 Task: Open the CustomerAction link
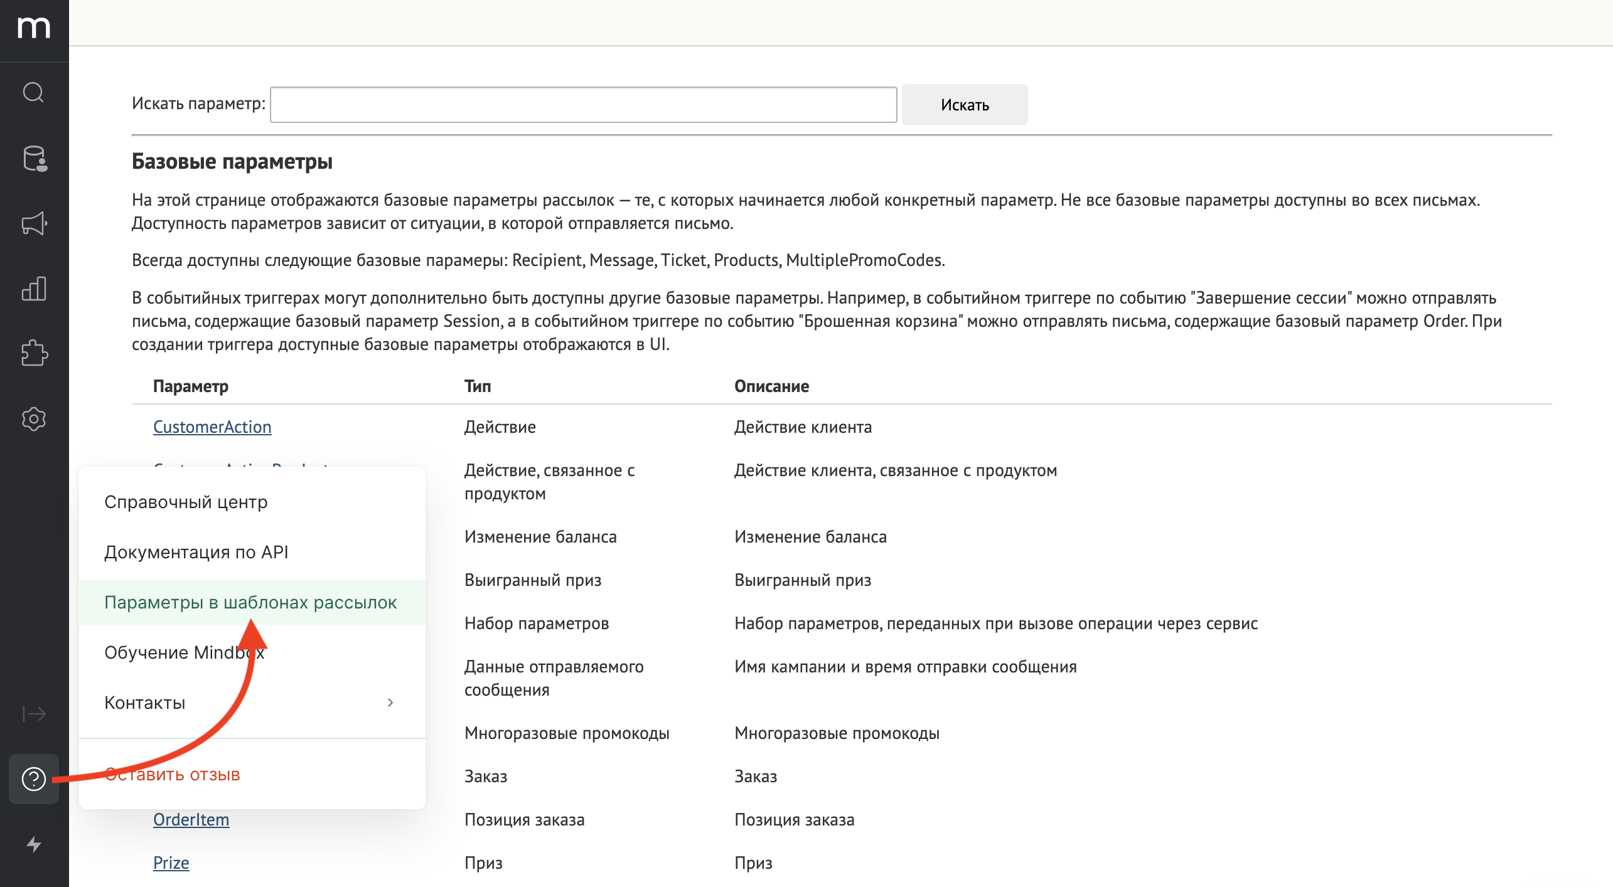pos(212,427)
